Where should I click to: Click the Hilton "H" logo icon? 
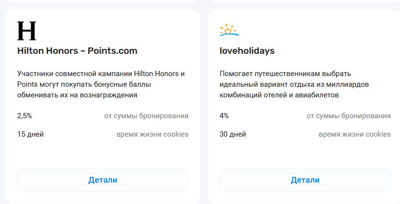tap(27, 31)
